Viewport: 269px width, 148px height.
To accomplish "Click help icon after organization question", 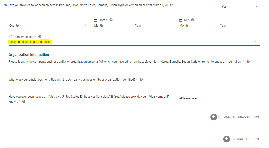I will (248, 61).
